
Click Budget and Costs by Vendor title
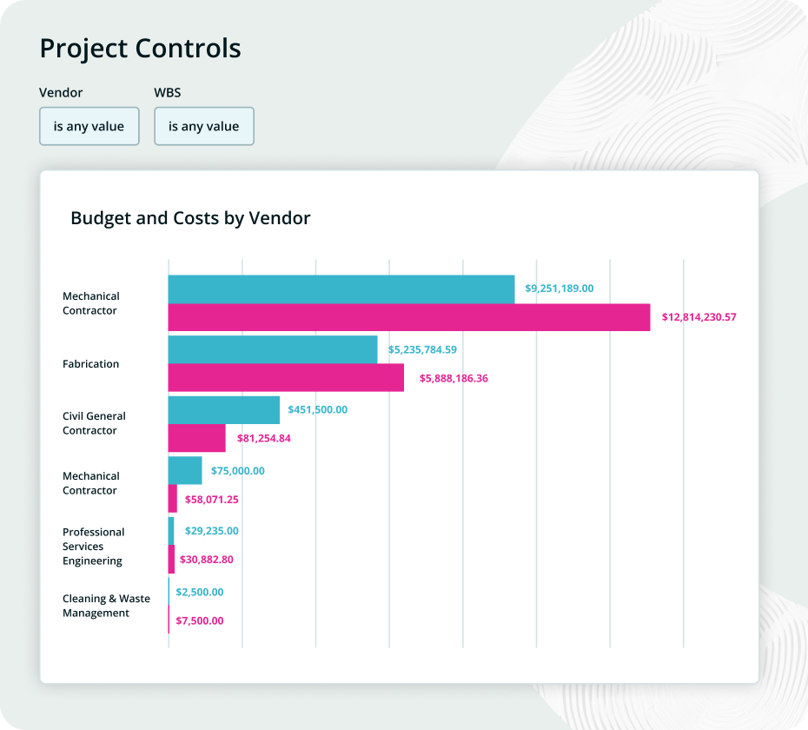190,218
